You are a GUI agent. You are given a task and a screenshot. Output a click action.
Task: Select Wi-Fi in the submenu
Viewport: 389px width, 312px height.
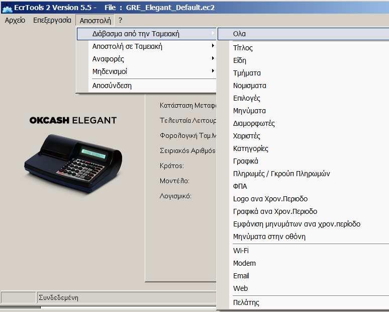(x=303, y=251)
